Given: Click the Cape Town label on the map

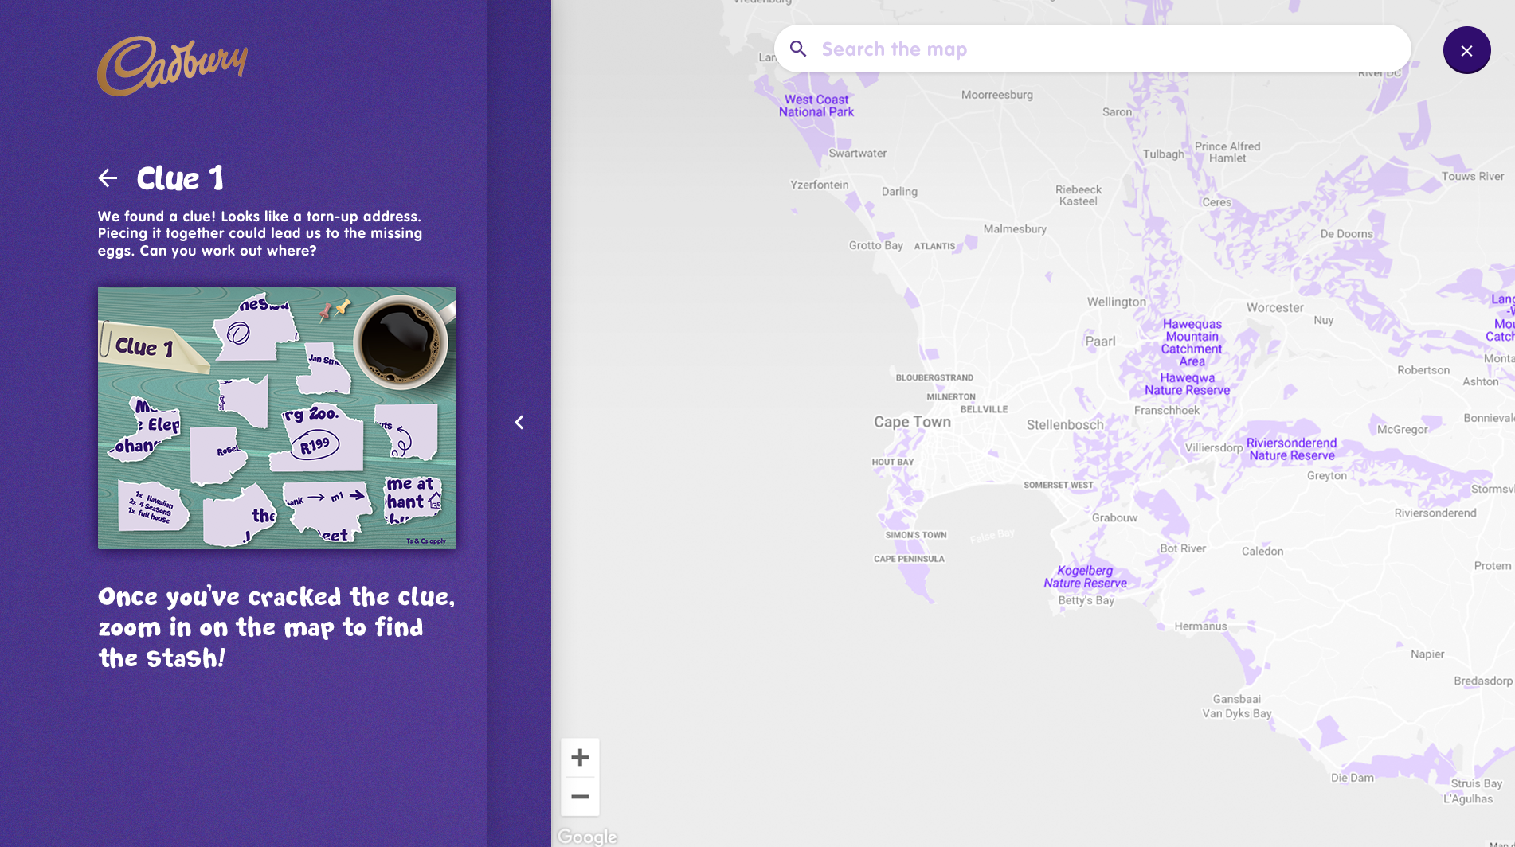Looking at the screenshot, I should click(x=912, y=422).
